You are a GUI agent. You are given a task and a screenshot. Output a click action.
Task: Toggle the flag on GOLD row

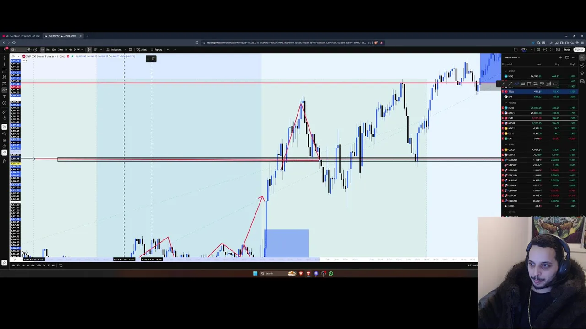(x=503, y=150)
